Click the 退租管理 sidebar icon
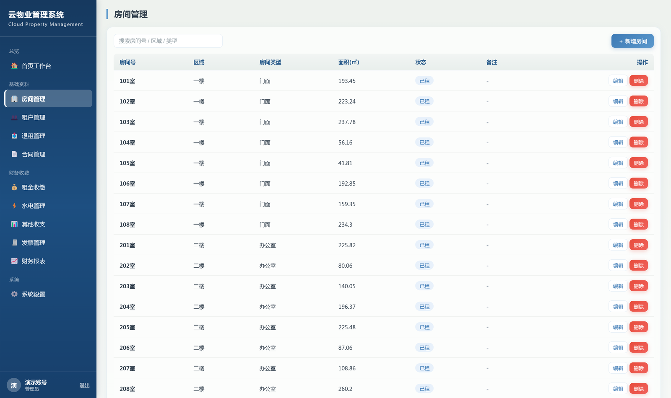 point(14,136)
